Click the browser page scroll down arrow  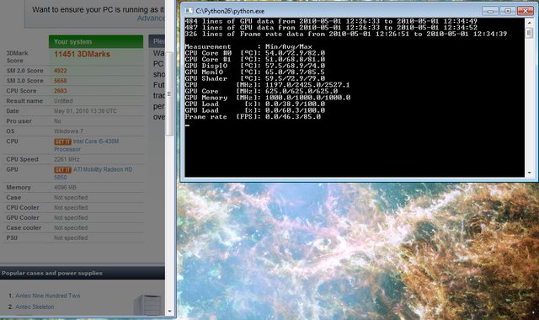tap(169, 312)
